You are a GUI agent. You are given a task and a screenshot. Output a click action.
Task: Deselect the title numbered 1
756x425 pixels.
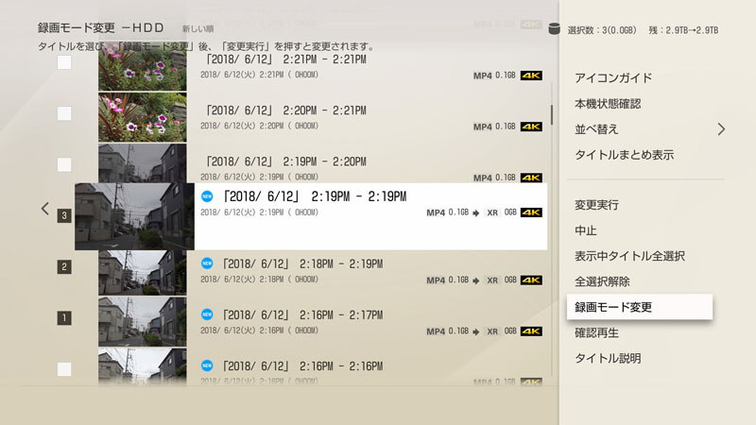(64, 317)
